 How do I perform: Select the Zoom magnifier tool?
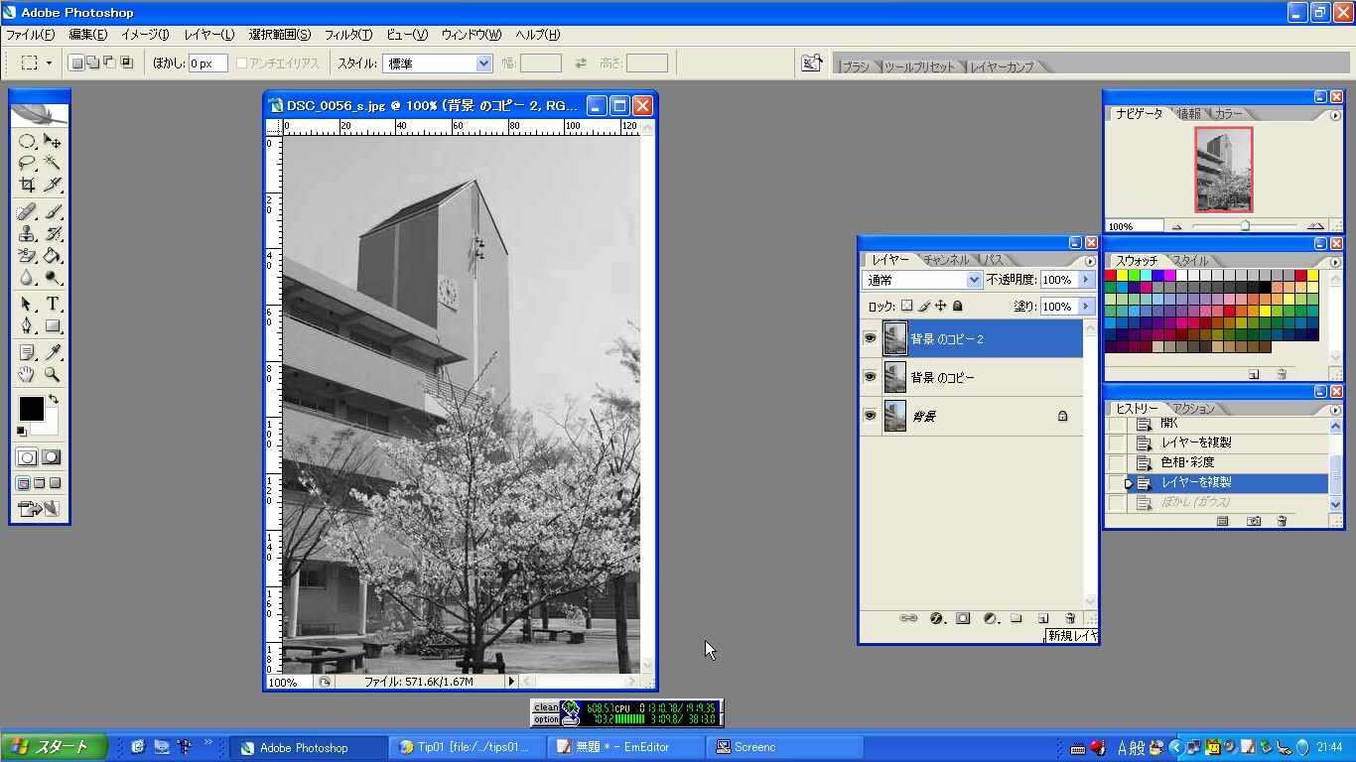53,375
